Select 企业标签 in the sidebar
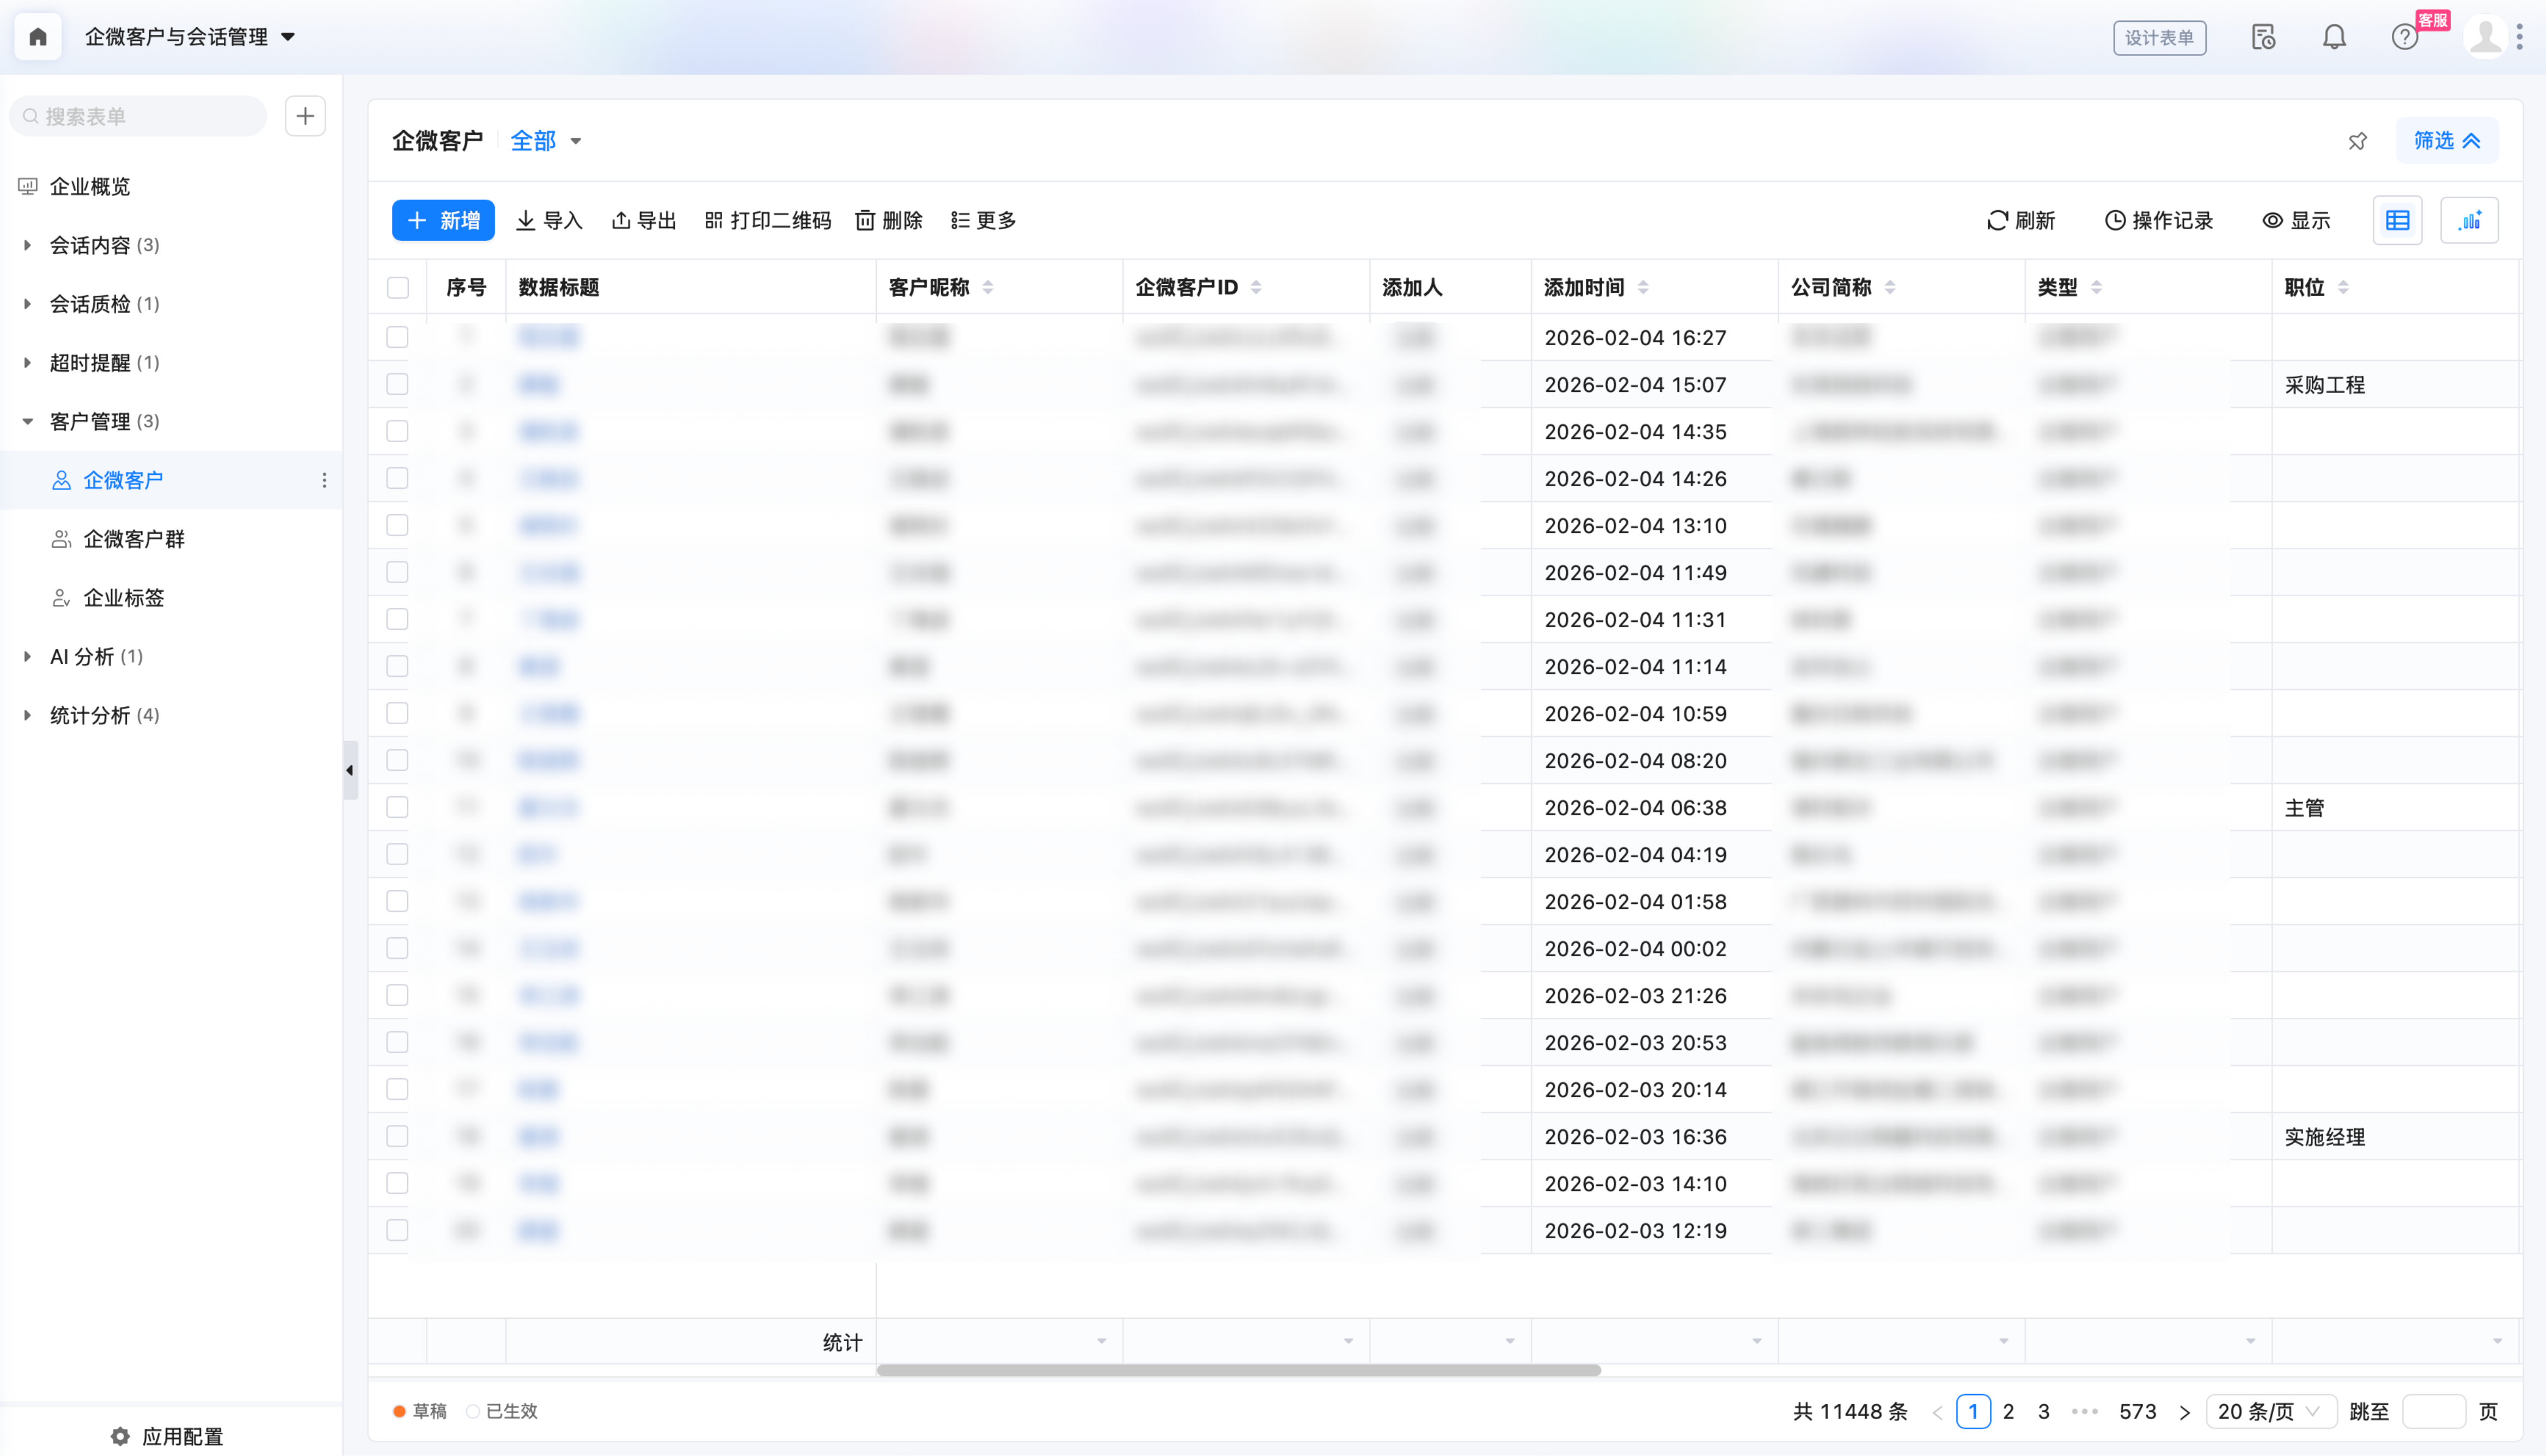 (123, 598)
